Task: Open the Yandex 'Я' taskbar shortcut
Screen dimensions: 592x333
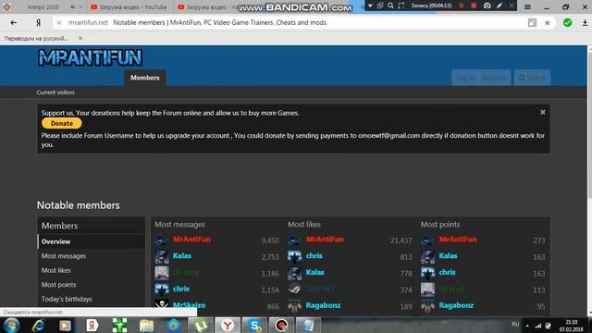Action: (92, 326)
